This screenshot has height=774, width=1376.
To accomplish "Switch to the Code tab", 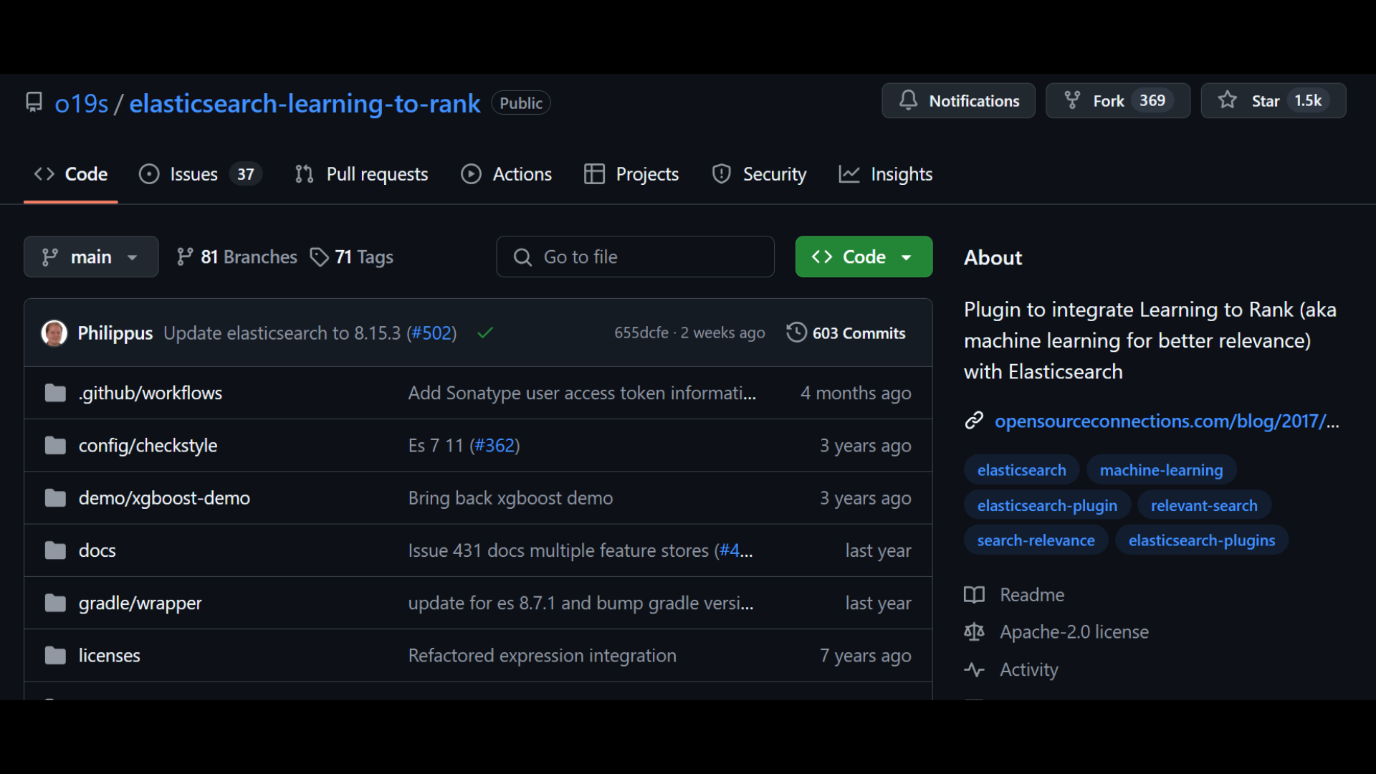I will coord(70,174).
